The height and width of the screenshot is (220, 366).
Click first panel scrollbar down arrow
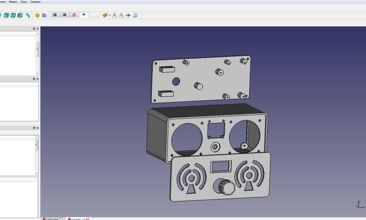[x=37, y=73]
